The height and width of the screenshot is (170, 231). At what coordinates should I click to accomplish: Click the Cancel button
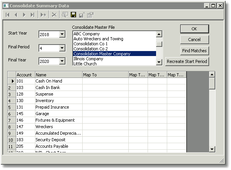click(x=194, y=40)
